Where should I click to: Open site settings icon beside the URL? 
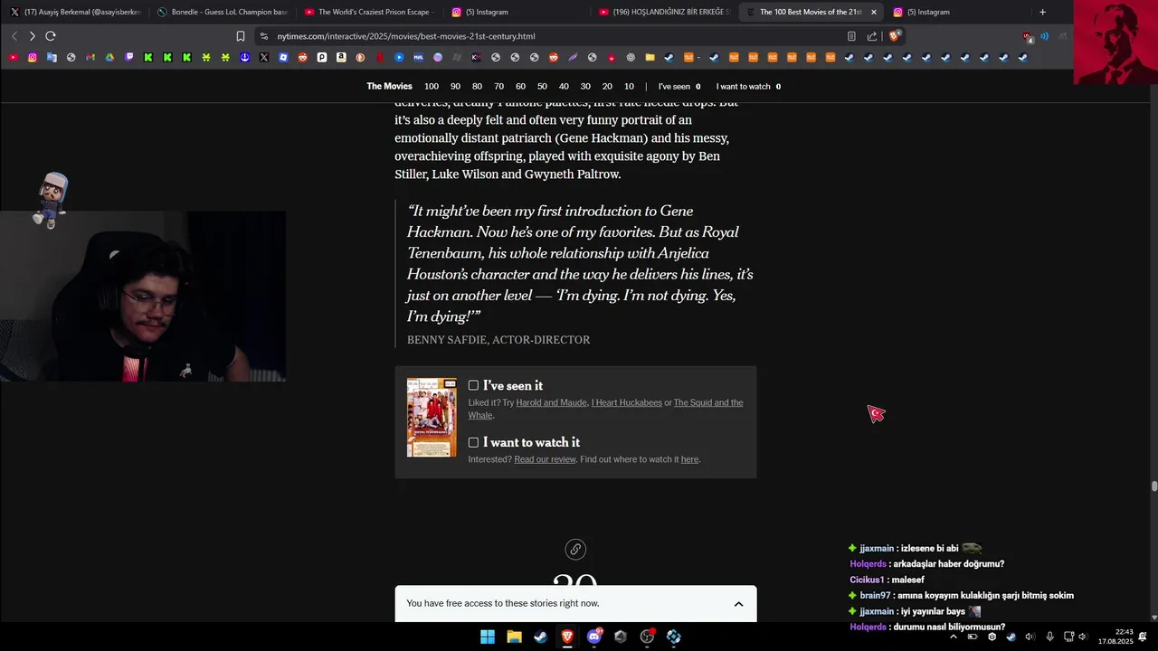pos(263,36)
